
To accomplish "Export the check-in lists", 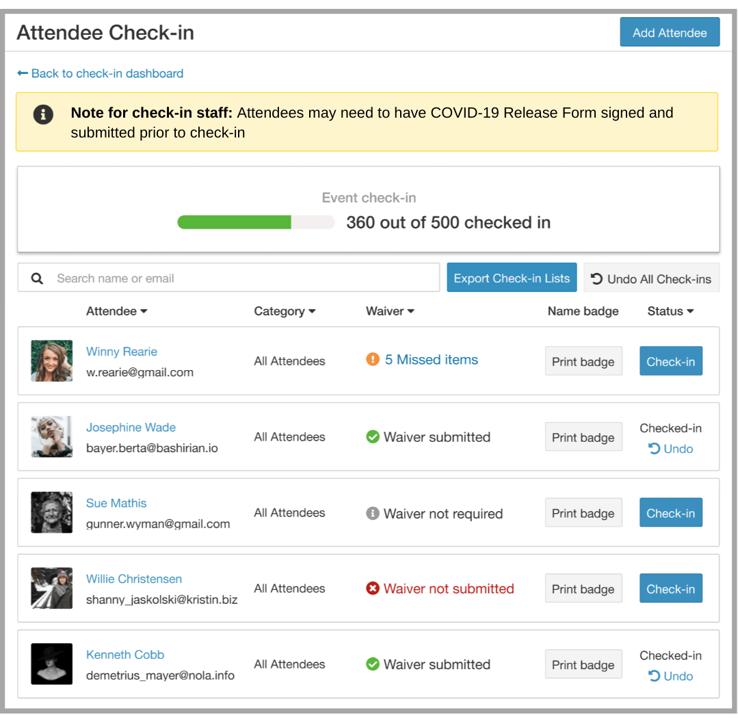I will [512, 278].
